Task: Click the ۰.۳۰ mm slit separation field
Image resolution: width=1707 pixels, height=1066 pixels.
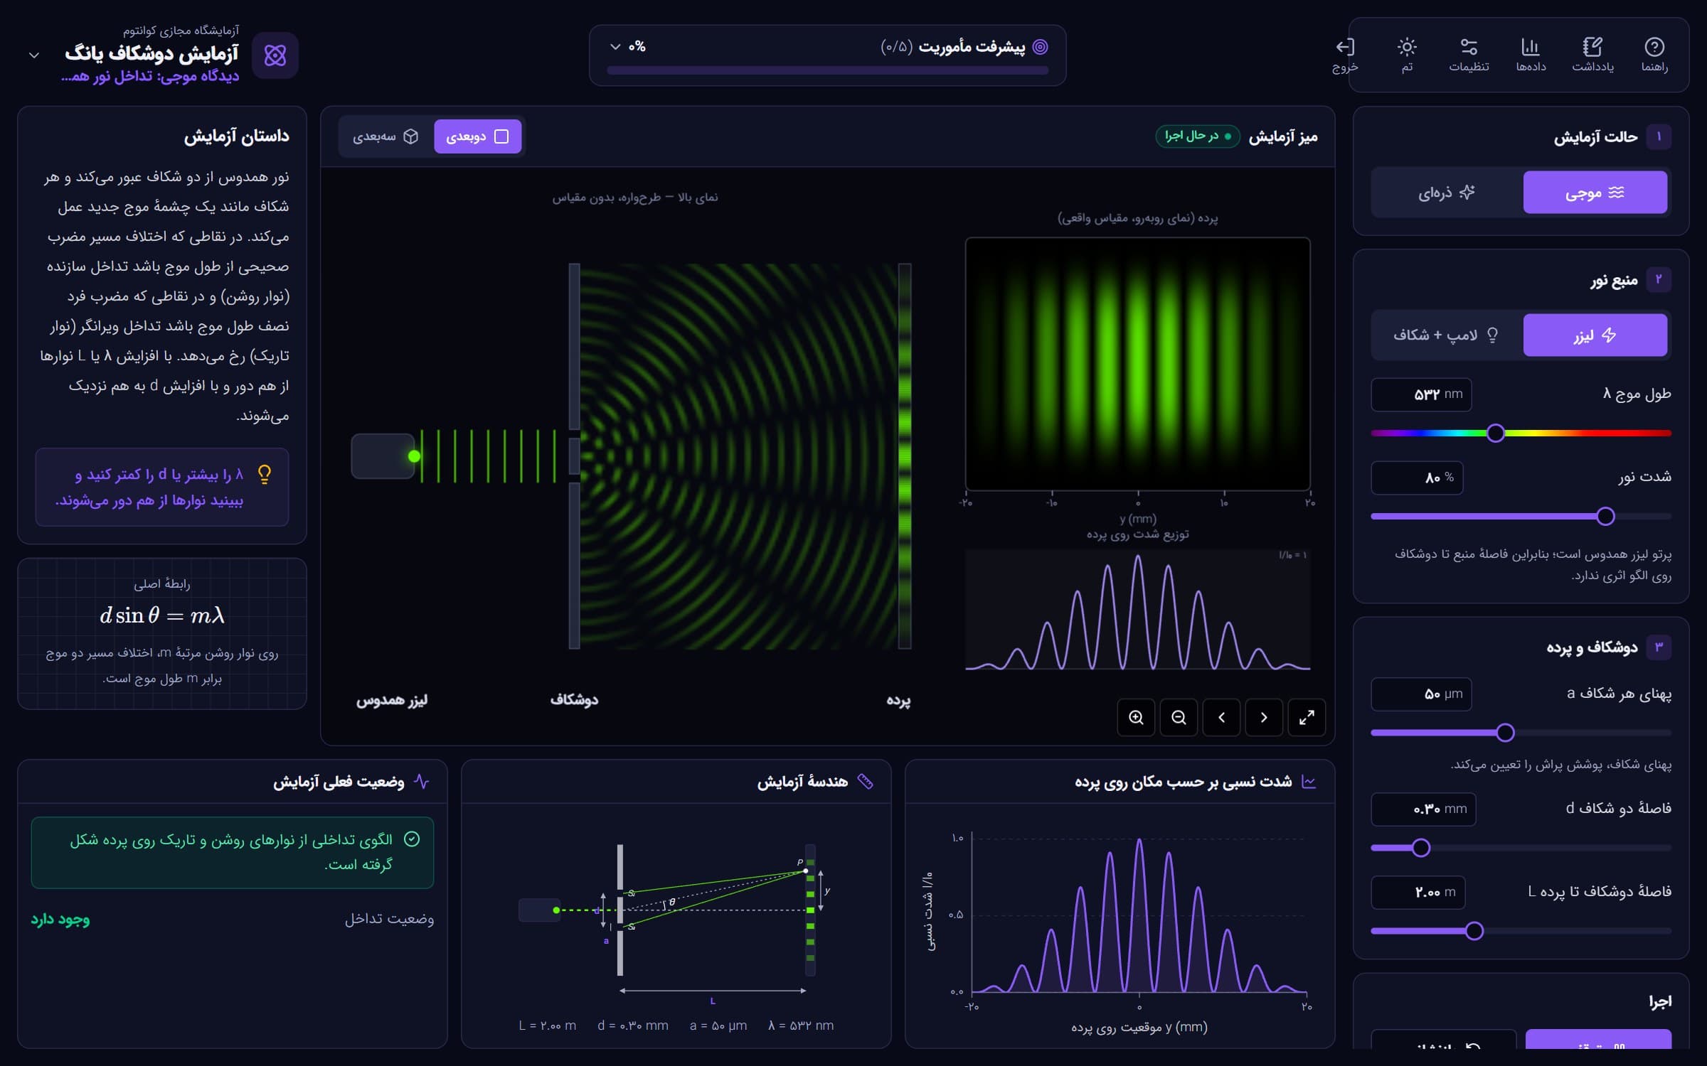Action: 1423,809
